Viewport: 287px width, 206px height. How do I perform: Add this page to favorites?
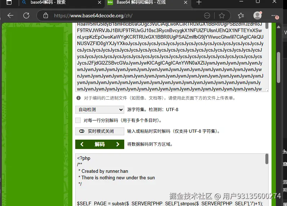[222, 16]
